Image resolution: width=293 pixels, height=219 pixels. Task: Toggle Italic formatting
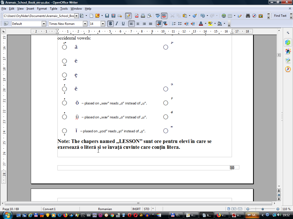coord(117,24)
